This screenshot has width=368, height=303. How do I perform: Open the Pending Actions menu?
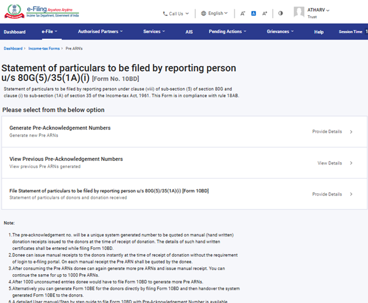(x=229, y=31)
